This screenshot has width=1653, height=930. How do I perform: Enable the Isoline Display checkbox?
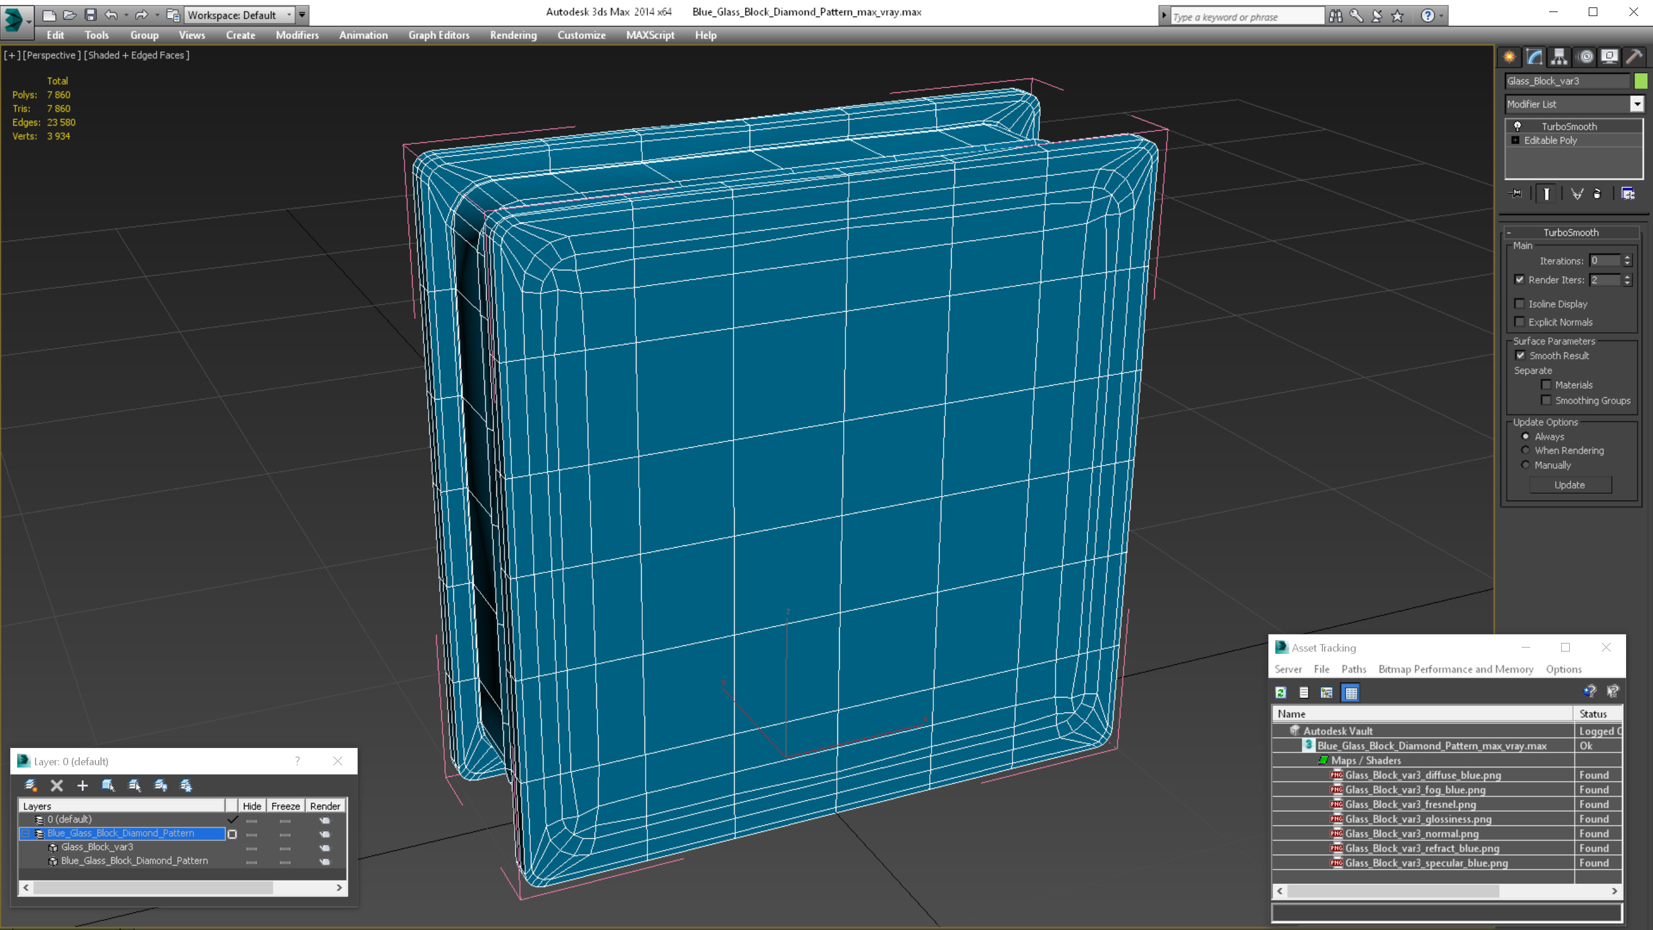pyautogui.click(x=1519, y=304)
